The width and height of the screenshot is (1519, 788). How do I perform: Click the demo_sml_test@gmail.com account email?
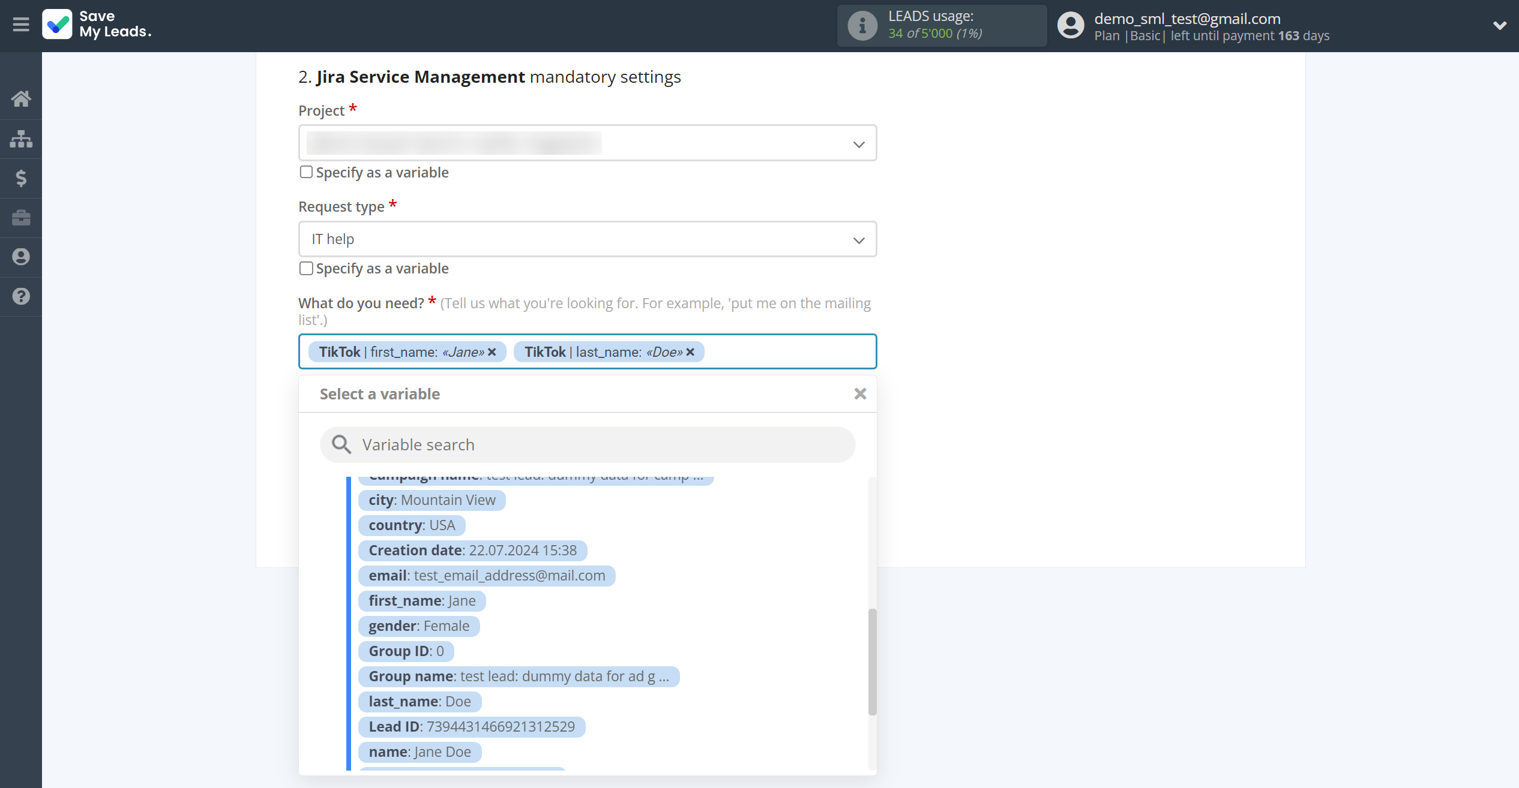click(1187, 19)
